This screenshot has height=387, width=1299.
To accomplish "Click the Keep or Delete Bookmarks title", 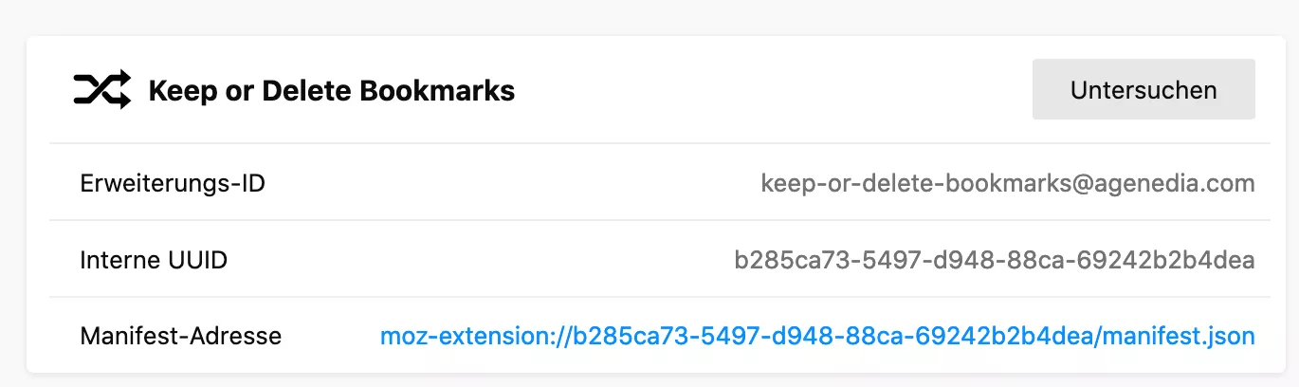I will (332, 91).
